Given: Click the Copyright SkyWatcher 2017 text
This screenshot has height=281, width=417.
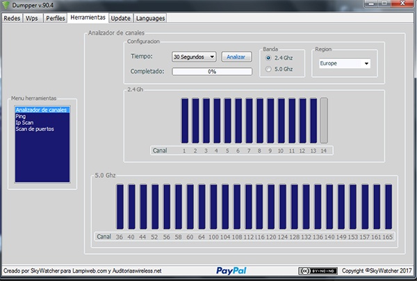Looking at the screenshot, I should pos(377,271).
